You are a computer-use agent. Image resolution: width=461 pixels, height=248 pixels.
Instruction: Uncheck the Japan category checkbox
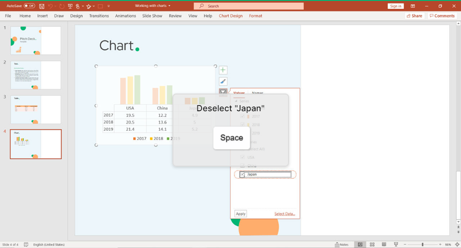[242, 174]
